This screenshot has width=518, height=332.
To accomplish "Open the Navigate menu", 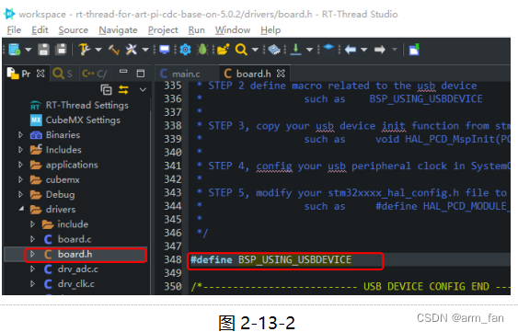I will (x=118, y=30).
